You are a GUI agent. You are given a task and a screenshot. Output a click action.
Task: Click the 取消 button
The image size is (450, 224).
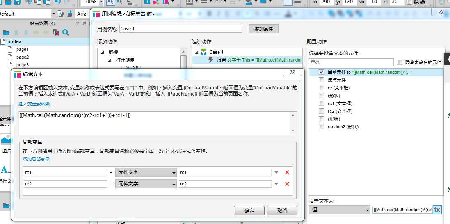click(282, 211)
